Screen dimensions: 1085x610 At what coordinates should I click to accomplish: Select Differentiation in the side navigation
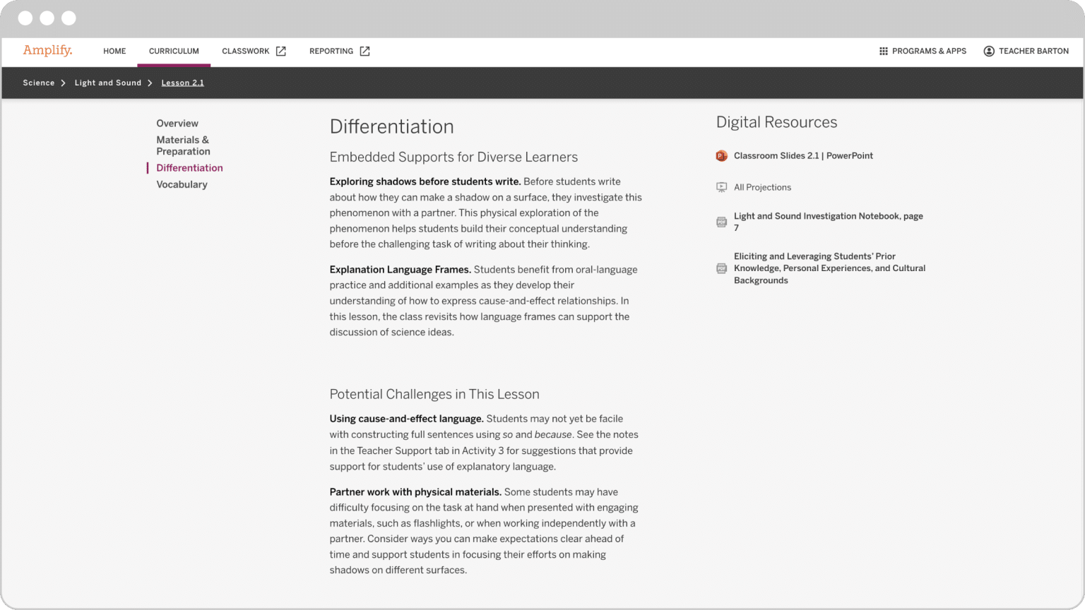point(189,168)
